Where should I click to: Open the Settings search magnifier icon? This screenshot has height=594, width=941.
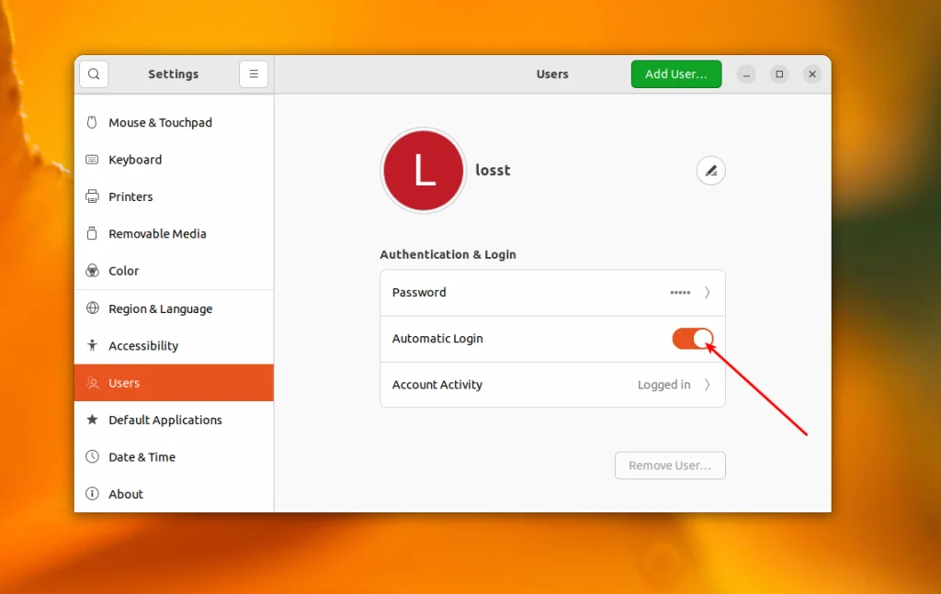point(94,73)
